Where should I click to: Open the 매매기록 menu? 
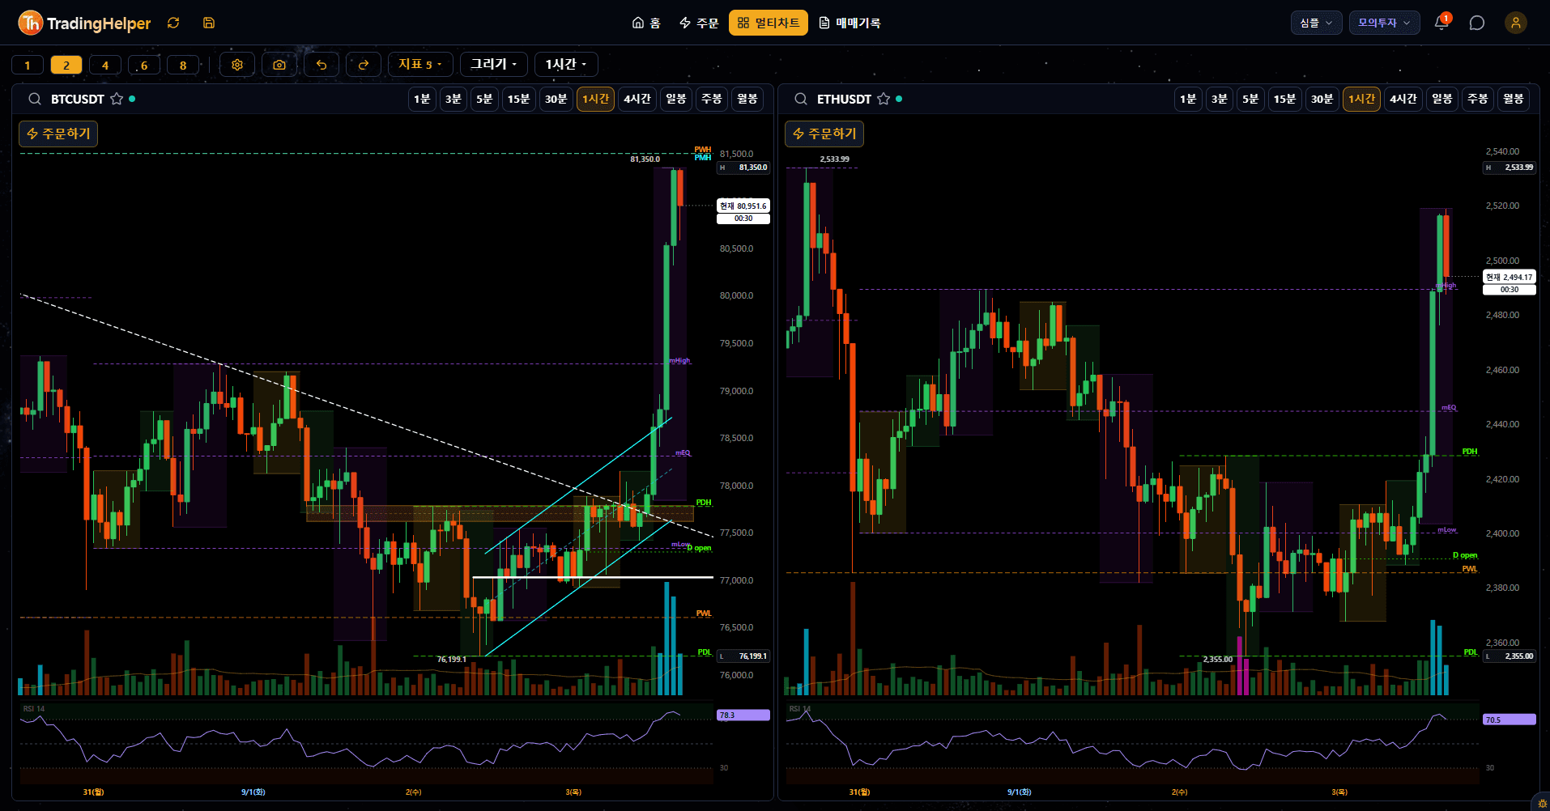pyautogui.click(x=850, y=23)
